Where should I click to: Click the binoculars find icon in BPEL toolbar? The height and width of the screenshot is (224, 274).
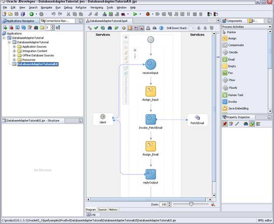point(110,28)
